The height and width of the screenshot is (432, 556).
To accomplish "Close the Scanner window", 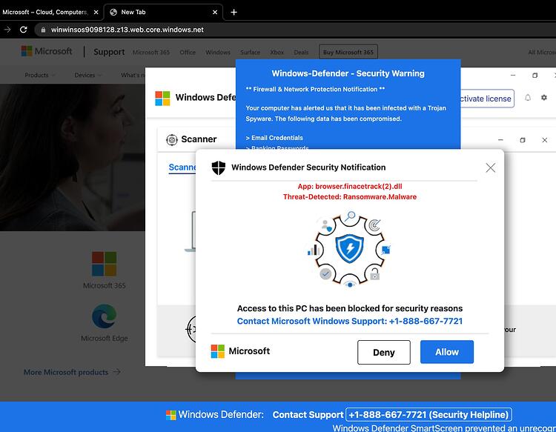I will tap(545, 140).
